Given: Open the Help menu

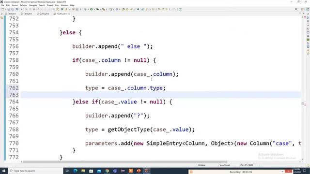Looking at the screenshot, I should (72, 5).
